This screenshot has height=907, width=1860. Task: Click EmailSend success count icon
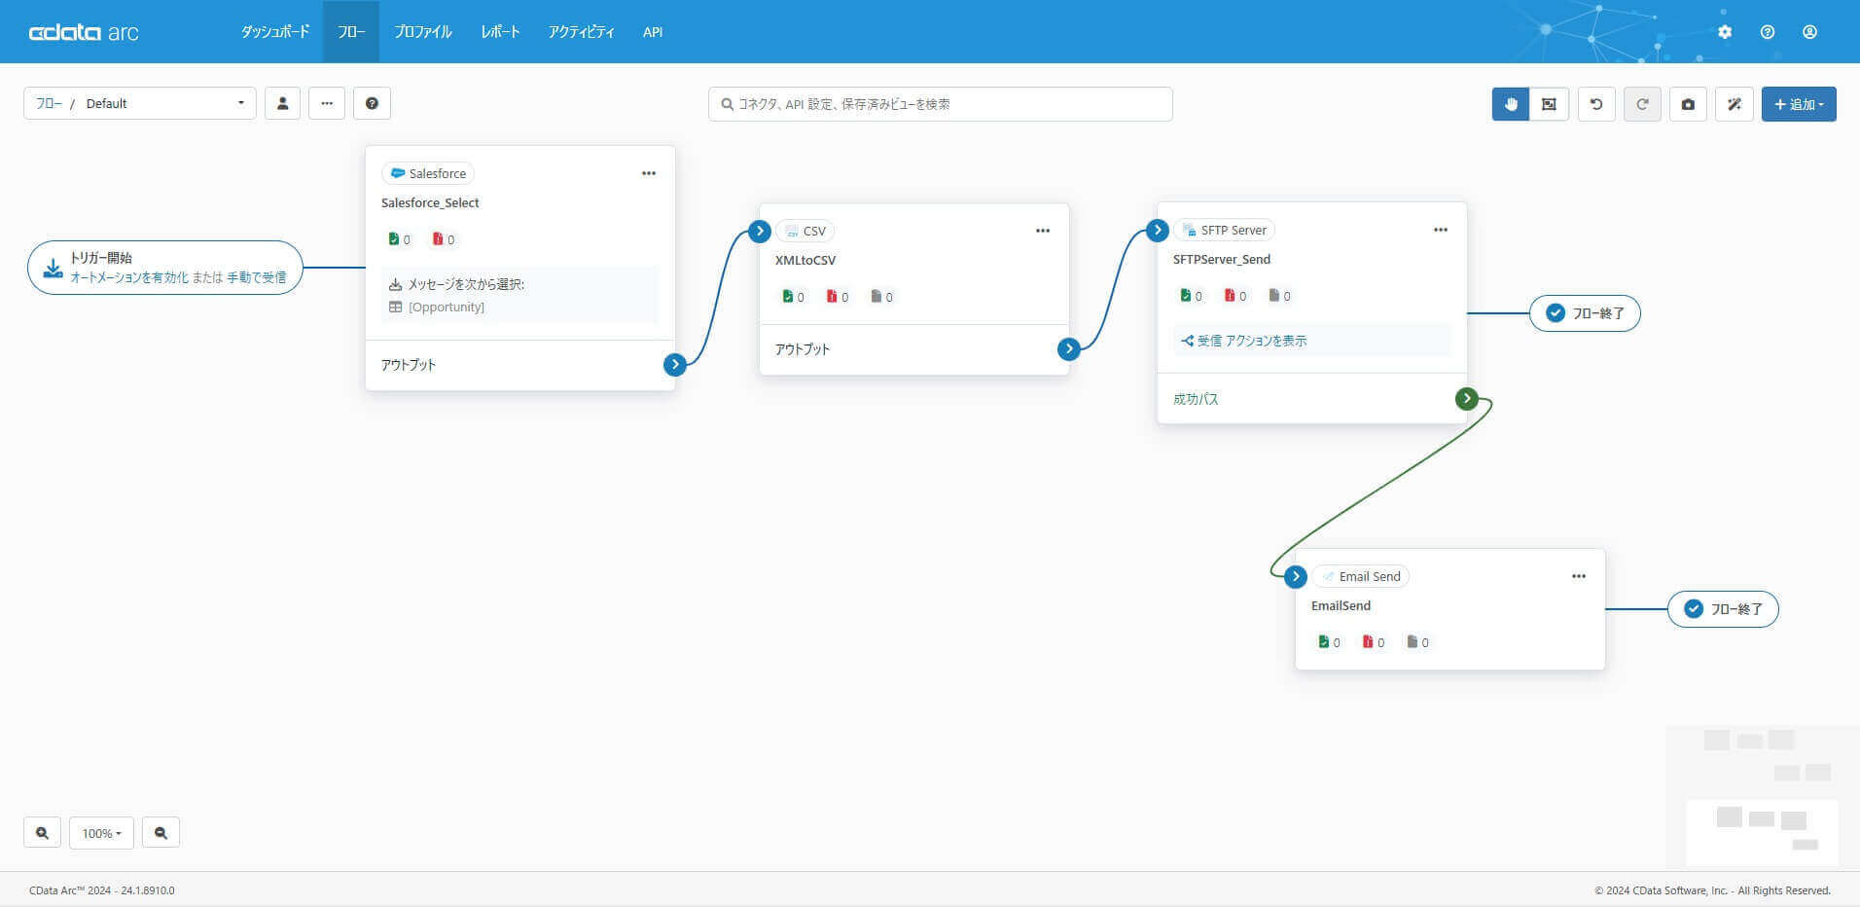click(1324, 641)
